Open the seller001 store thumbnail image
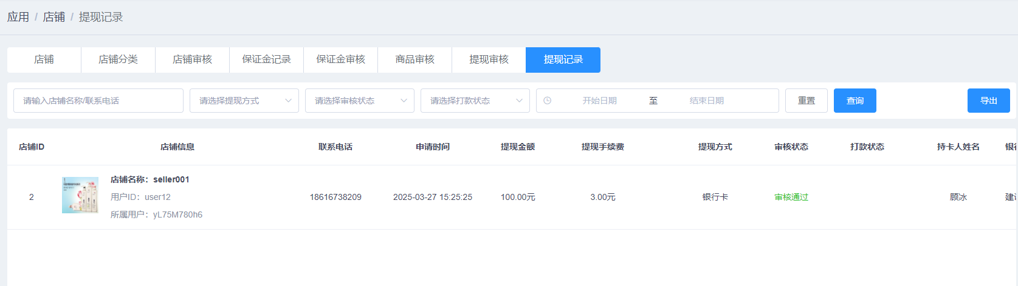Screen dimensions: 1018x286 (x=80, y=195)
